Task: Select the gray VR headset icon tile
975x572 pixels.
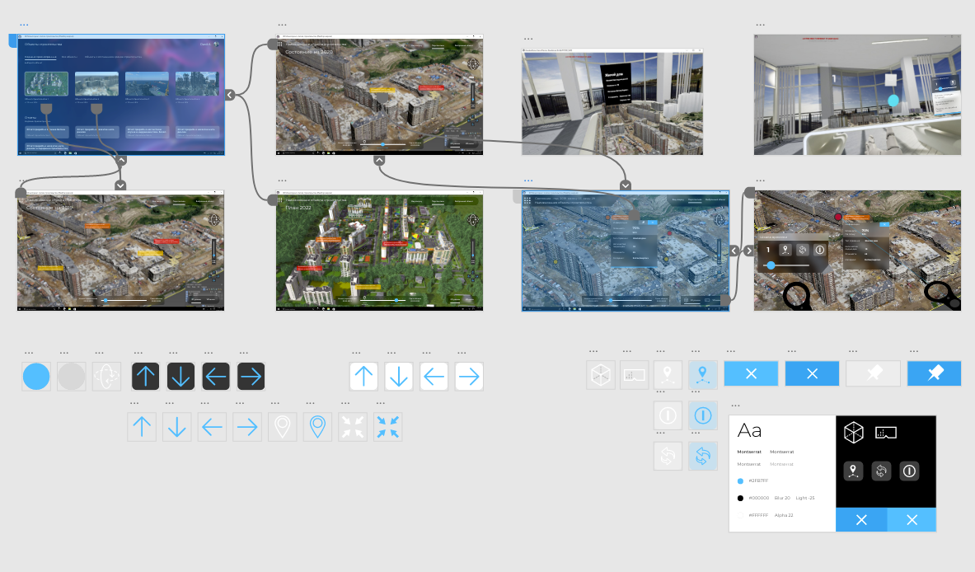Action: tap(635, 375)
